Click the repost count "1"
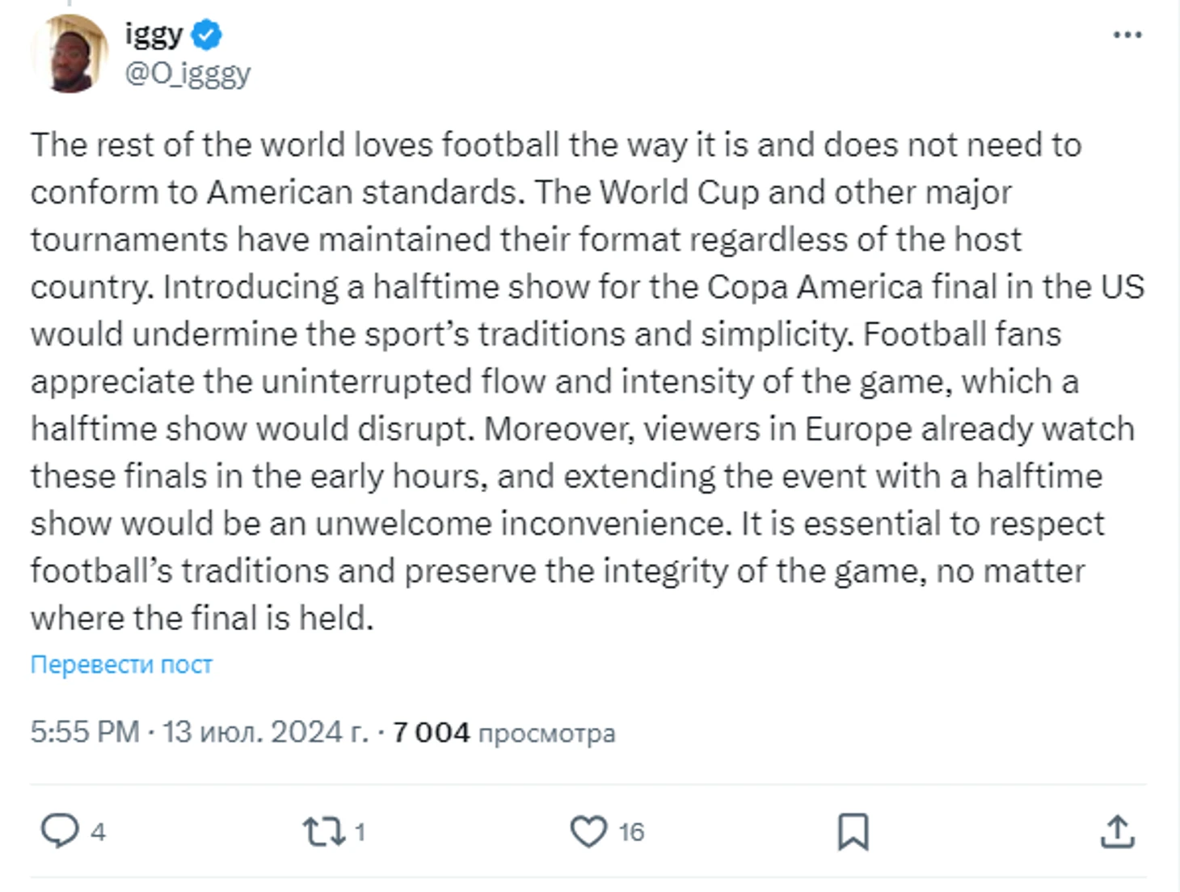 tap(360, 831)
